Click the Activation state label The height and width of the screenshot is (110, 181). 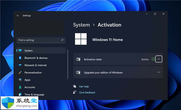point(93,60)
